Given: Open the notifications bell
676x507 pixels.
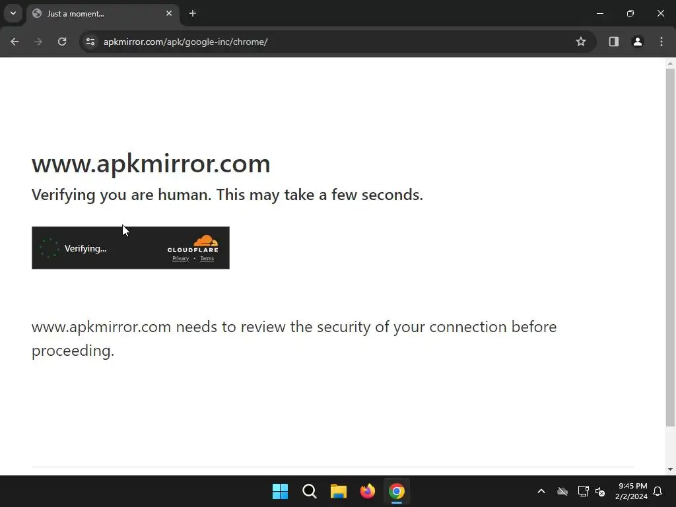Looking at the screenshot, I should 658,491.
